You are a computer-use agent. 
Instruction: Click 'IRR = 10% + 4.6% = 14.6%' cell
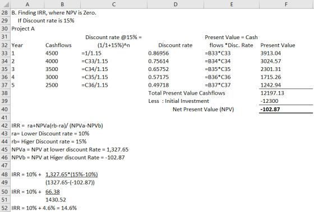pyautogui.click(x=44, y=208)
